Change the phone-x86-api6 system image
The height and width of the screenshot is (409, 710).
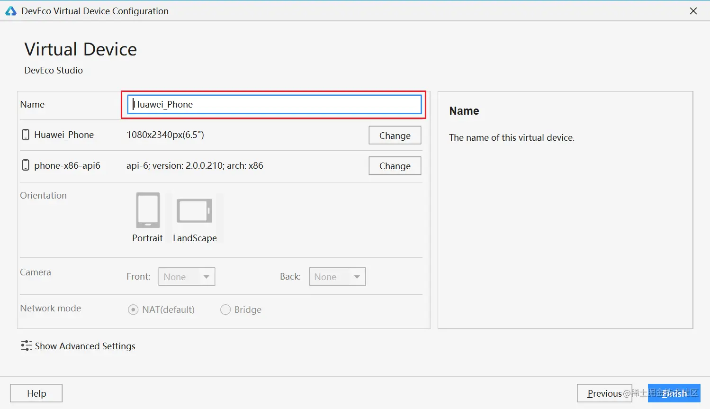[395, 166]
